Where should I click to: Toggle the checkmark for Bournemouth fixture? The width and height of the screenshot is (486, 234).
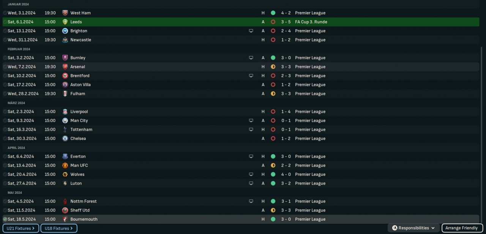[x=5, y=219]
